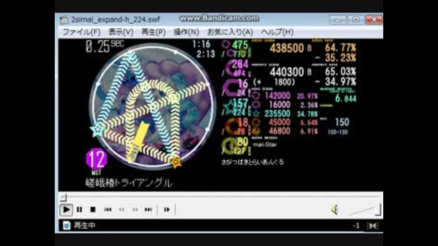Fast forward the video

click(135, 210)
